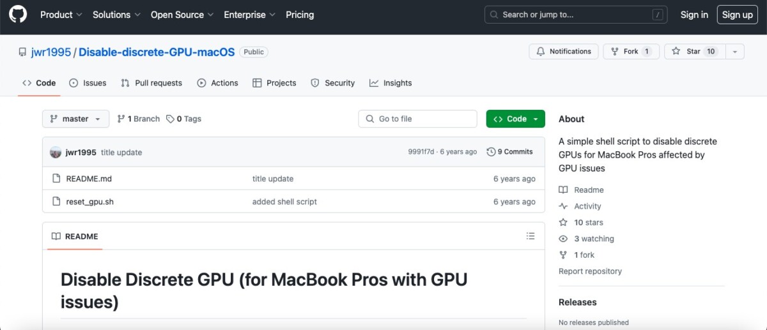Star this repository

tap(694, 52)
